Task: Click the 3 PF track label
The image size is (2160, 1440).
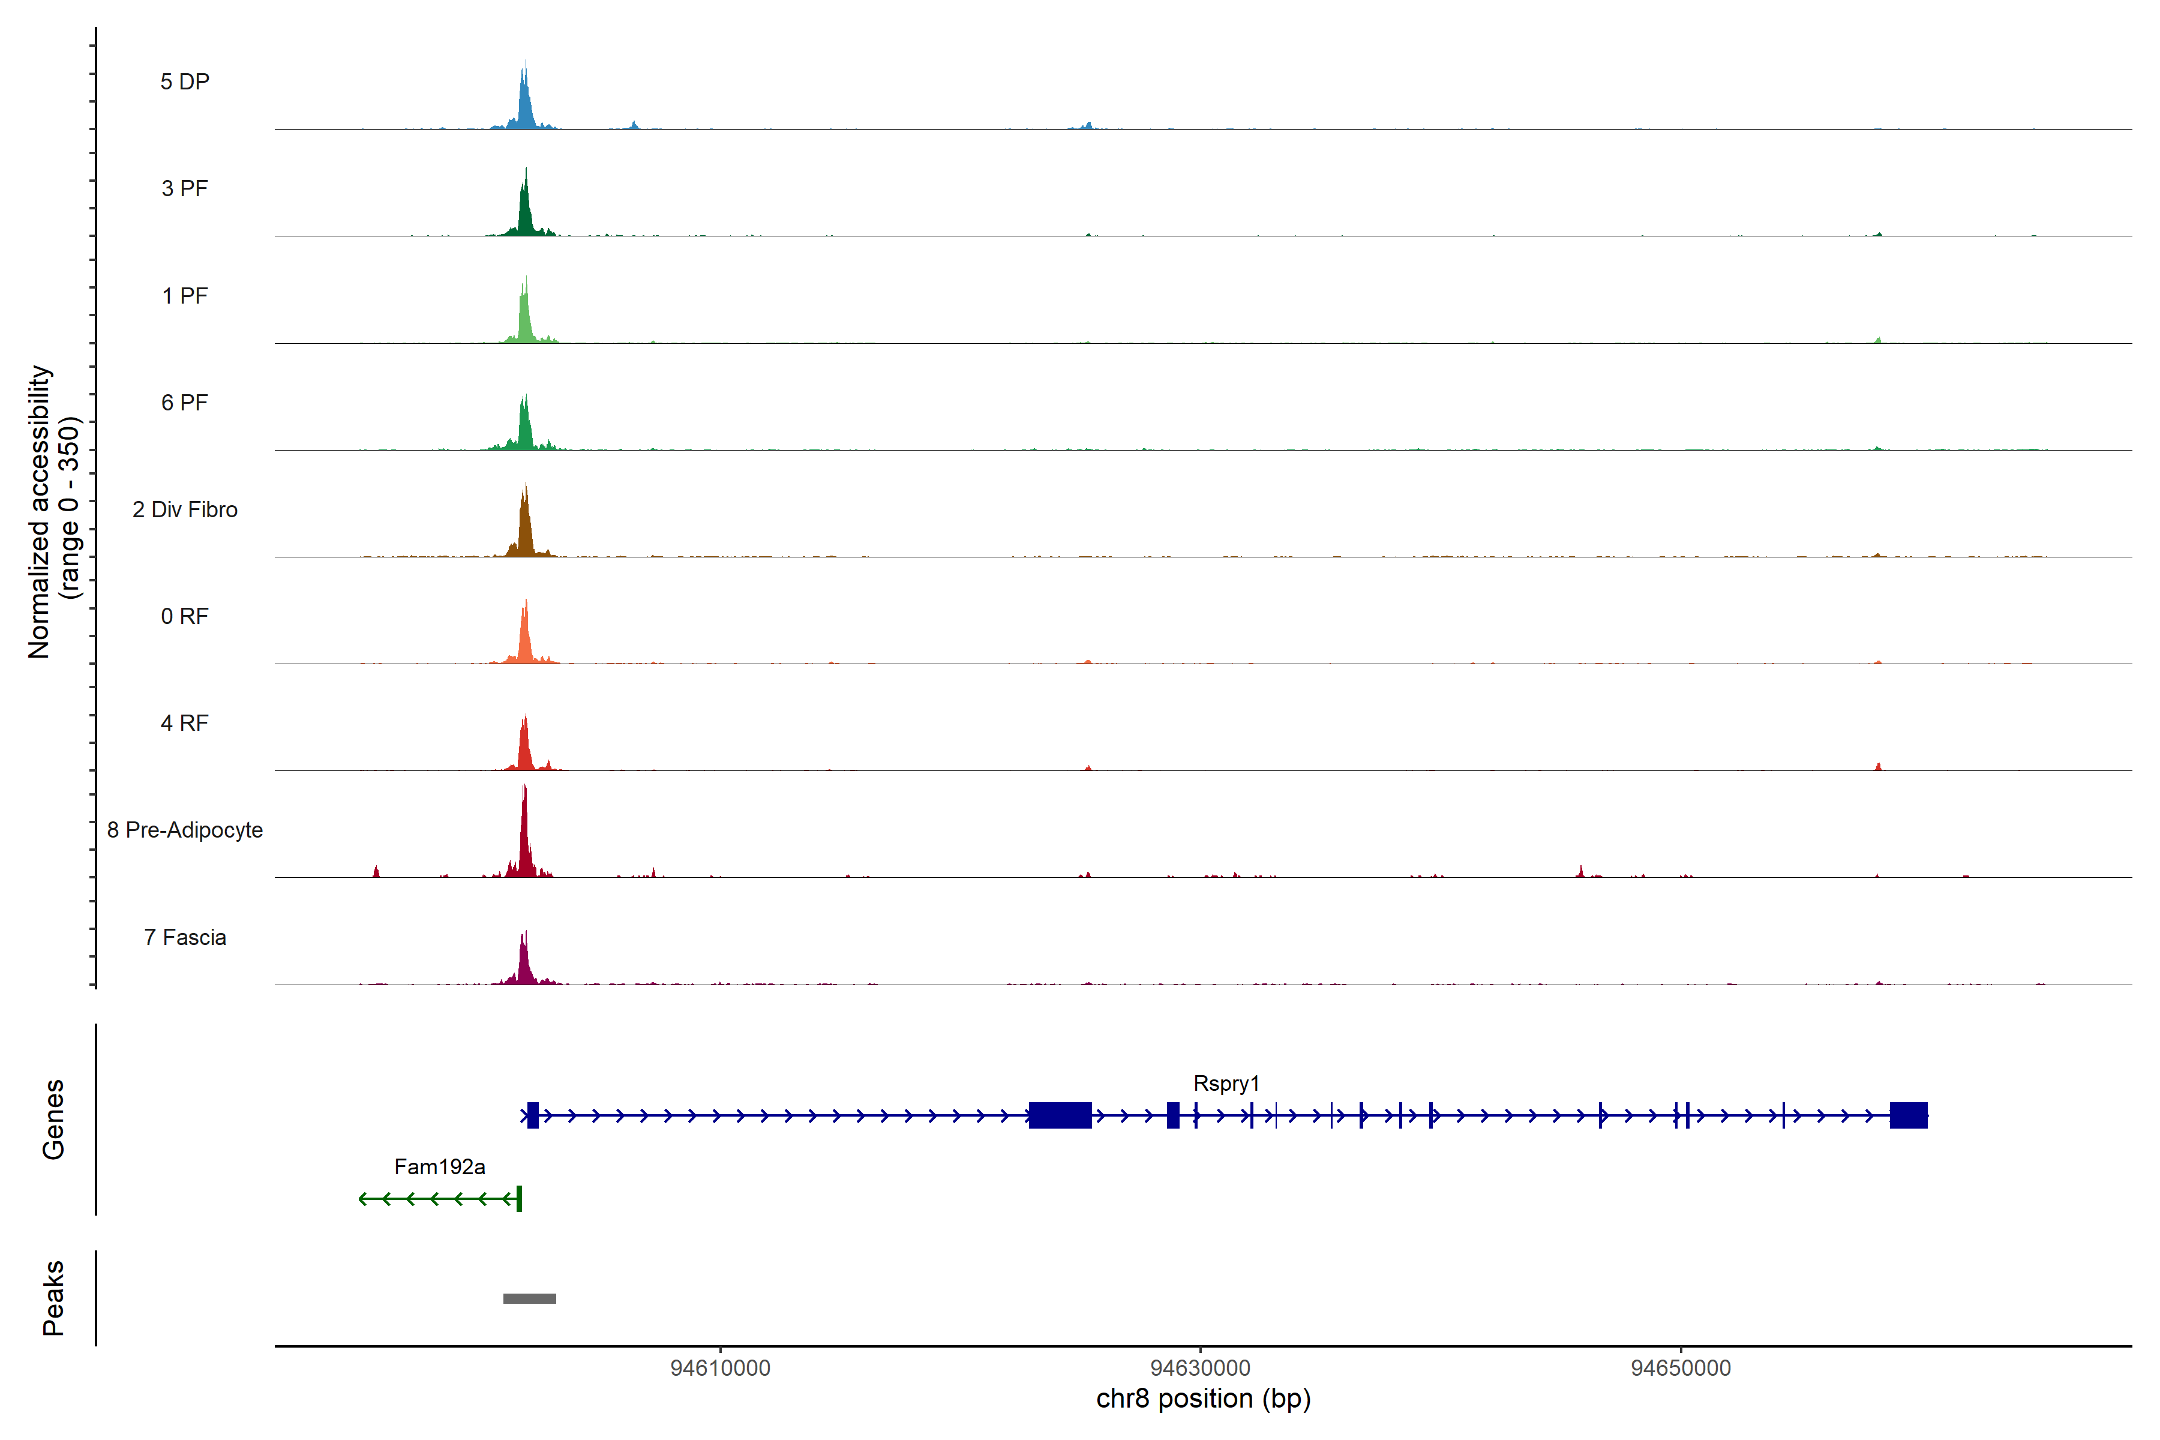Action: click(x=185, y=188)
